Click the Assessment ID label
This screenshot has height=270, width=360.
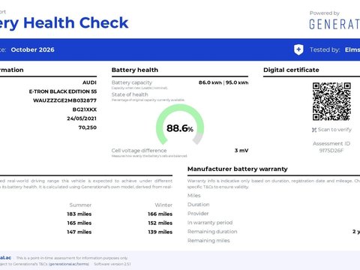point(331,143)
